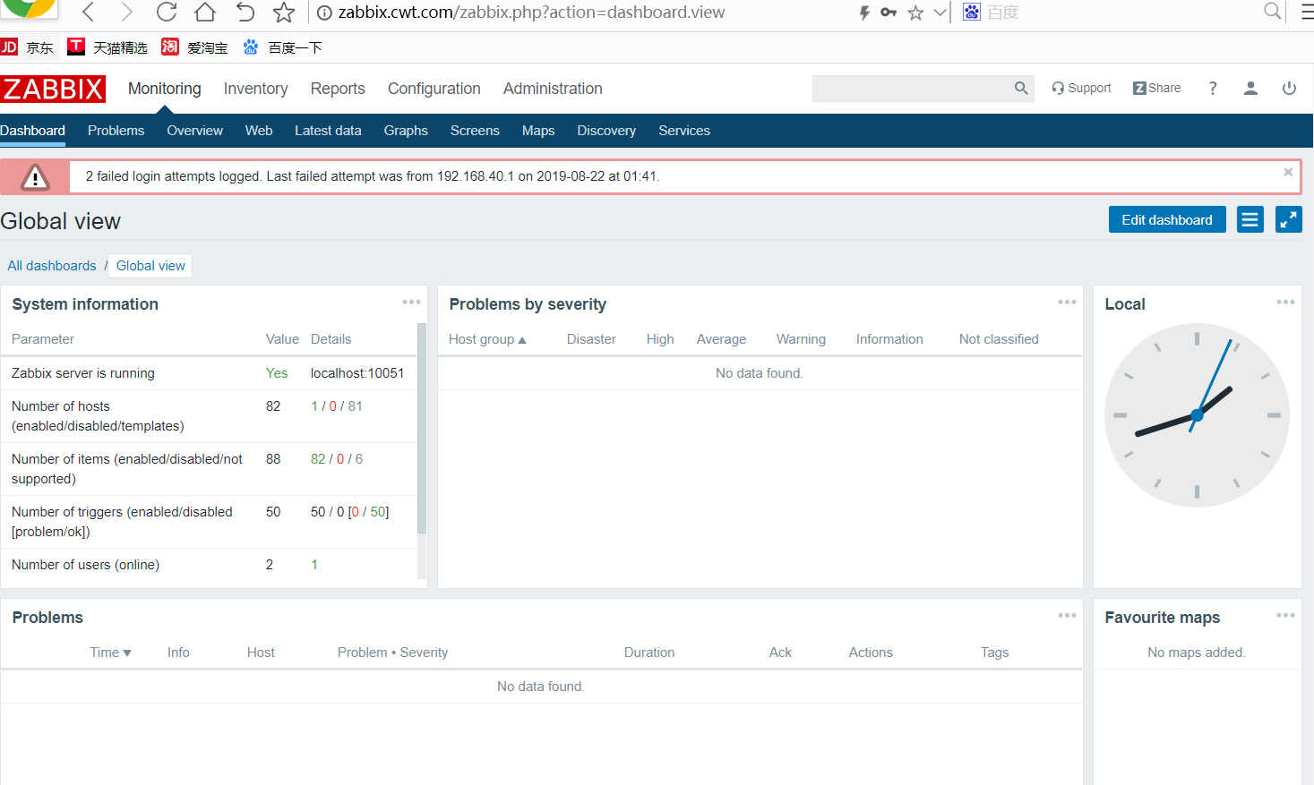
Task: Sort problems by Host group column
Action: pos(487,339)
